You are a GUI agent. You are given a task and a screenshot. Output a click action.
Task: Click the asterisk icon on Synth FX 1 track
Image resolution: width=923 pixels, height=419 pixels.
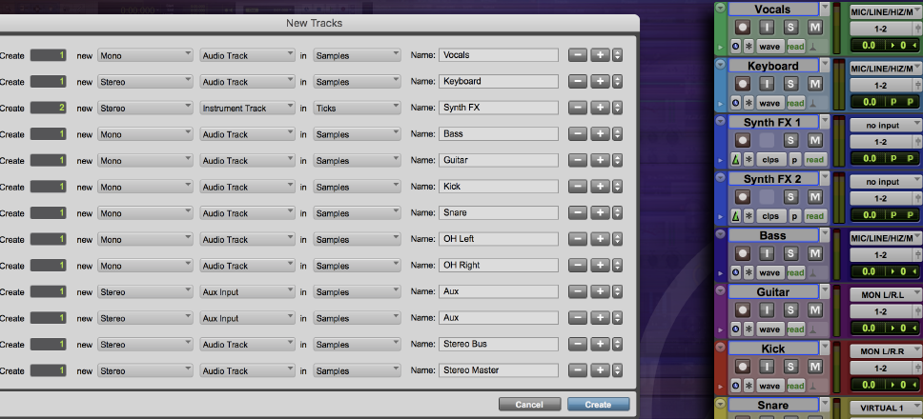749,160
